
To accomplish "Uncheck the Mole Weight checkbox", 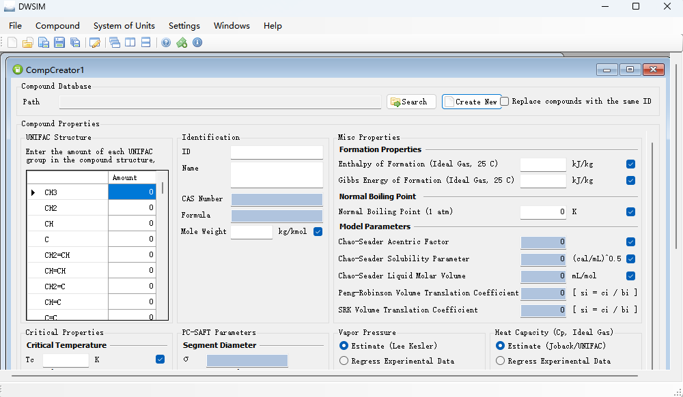I will 318,232.
